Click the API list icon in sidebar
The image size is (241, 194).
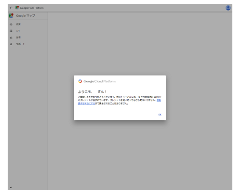(11, 31)
